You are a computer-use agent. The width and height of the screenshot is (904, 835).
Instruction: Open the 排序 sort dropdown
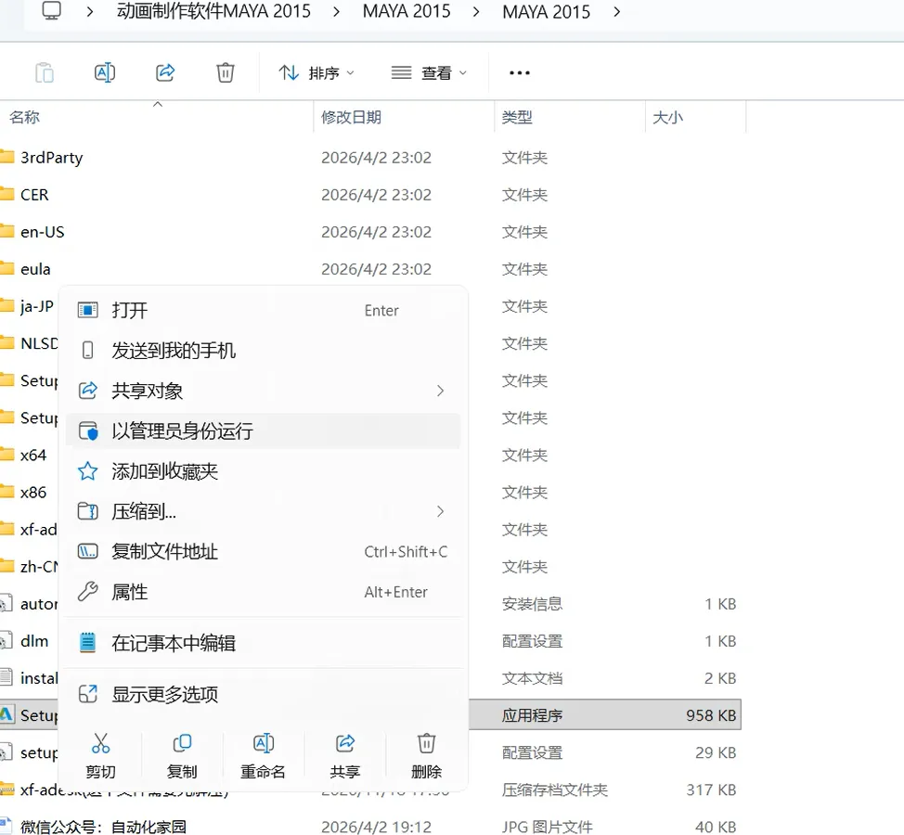point(316,73)
